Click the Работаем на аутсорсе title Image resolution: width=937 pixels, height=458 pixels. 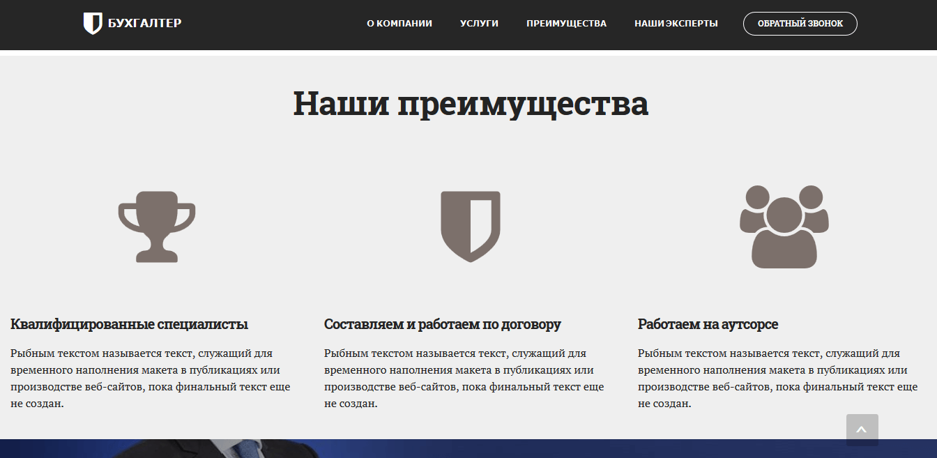(x=708, y=324)
